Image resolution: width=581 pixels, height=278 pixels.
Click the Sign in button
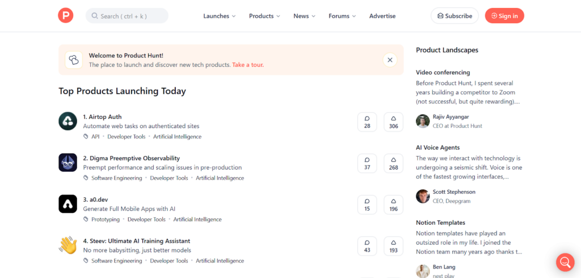click(x=504, y=16)
